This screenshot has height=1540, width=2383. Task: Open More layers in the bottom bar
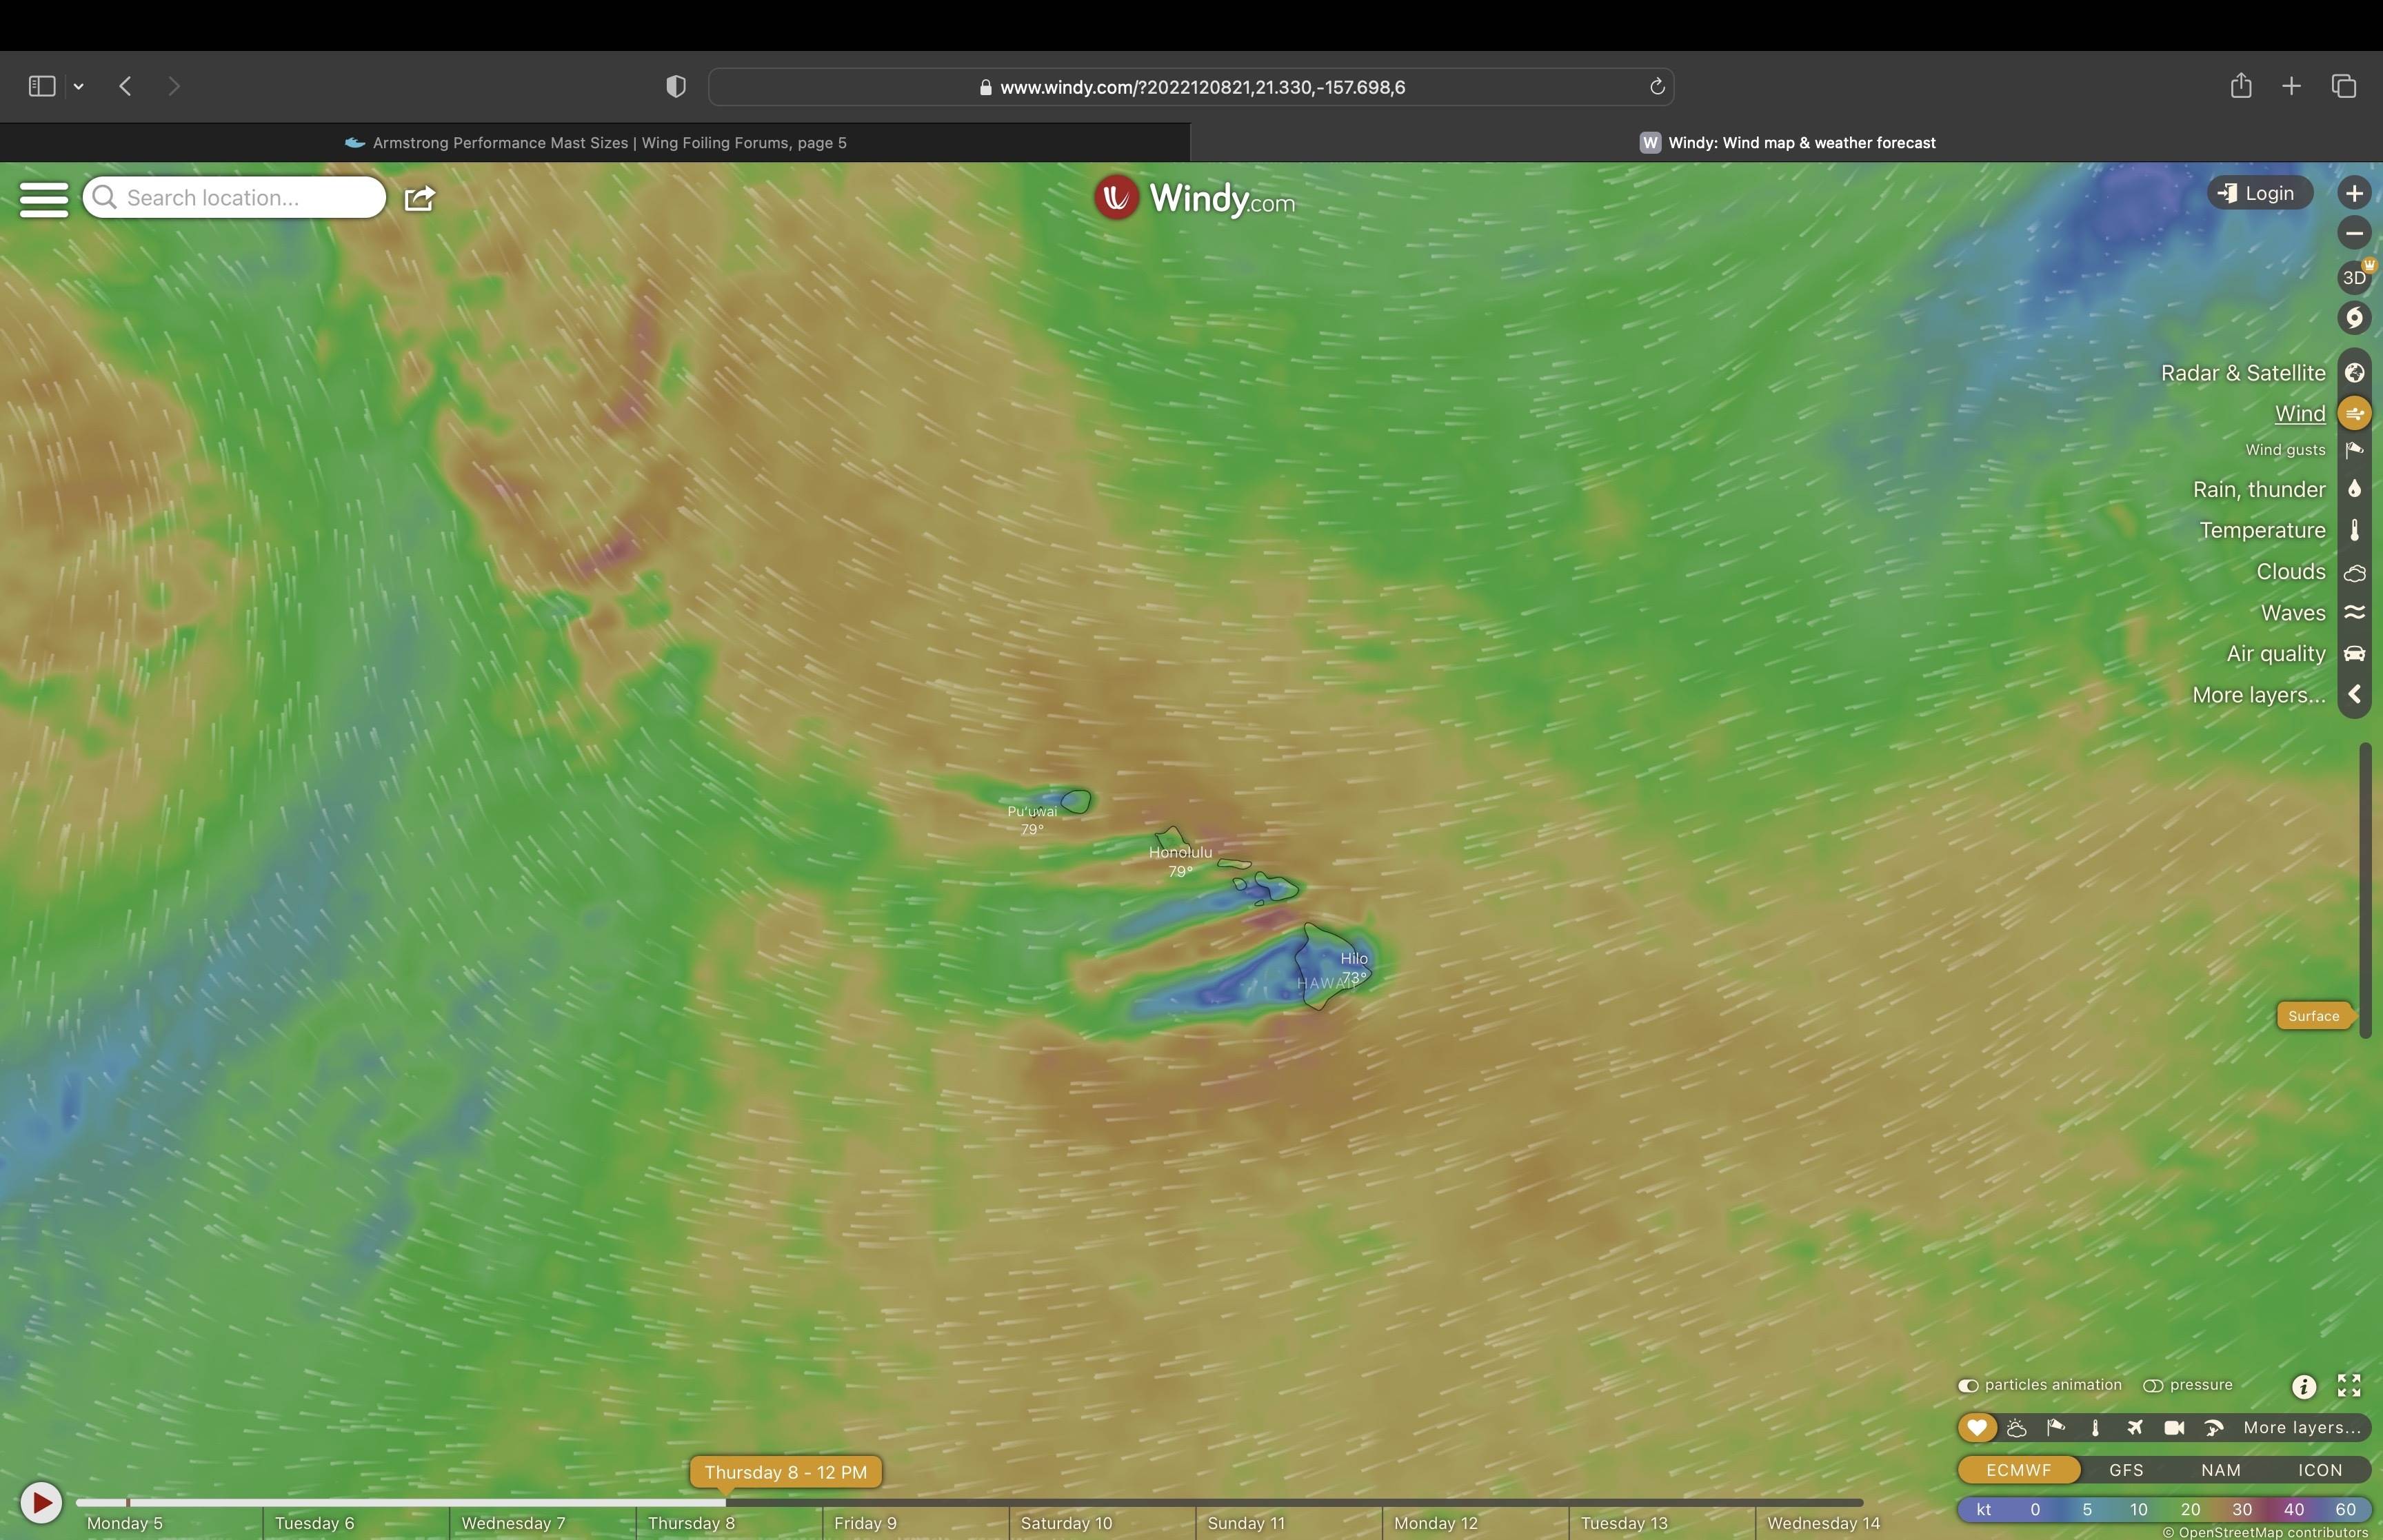click(x=2301, y=1428)
